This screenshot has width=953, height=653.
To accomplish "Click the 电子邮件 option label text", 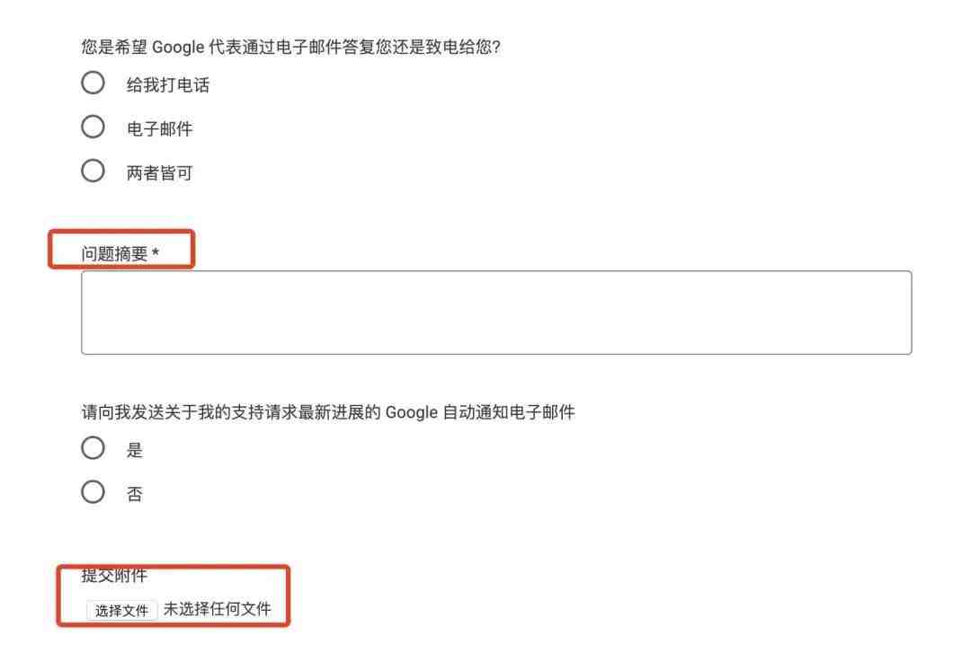I will [x=159, y=128].
